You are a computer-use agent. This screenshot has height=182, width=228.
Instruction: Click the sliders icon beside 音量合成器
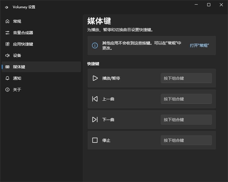[7, 33]
